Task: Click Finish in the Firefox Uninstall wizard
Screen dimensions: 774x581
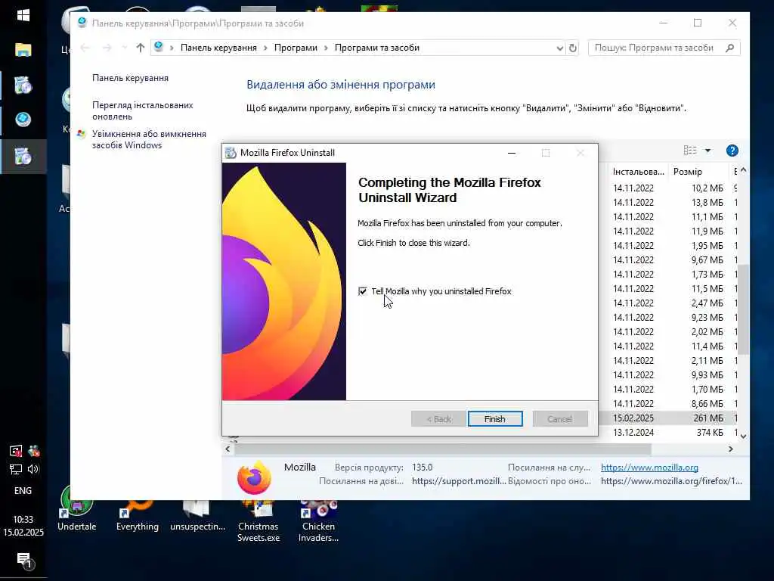Action: click(495, 419)
